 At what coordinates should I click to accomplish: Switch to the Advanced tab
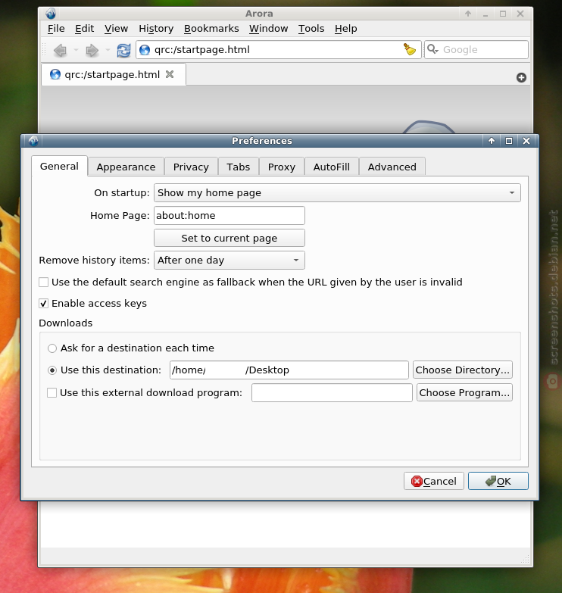(392, 167)
